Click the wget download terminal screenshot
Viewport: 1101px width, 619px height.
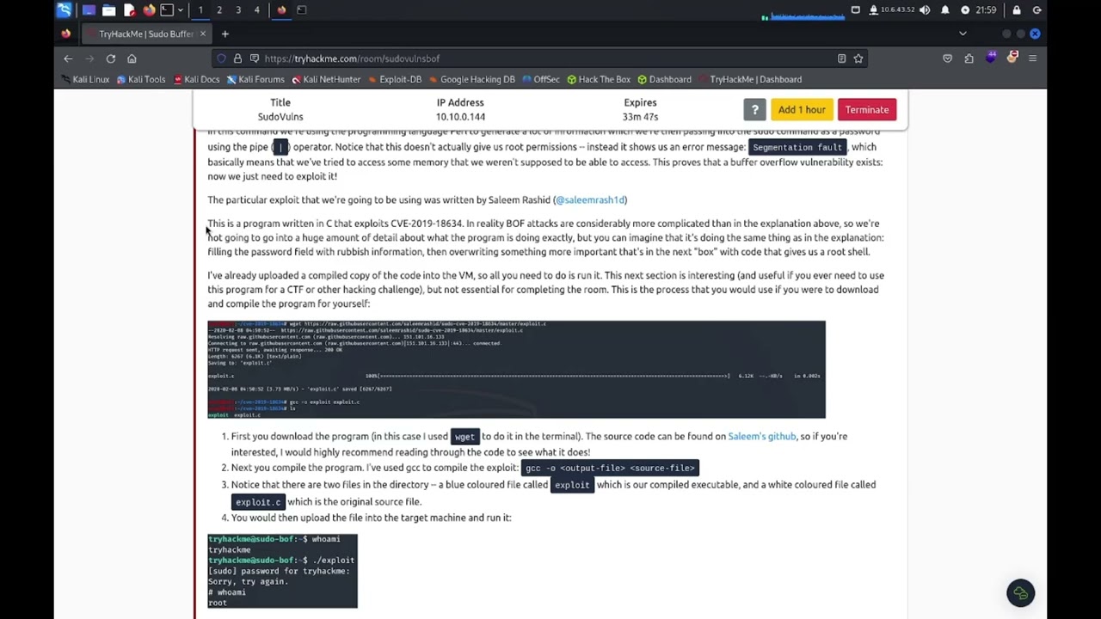click(x=516, y=370)
